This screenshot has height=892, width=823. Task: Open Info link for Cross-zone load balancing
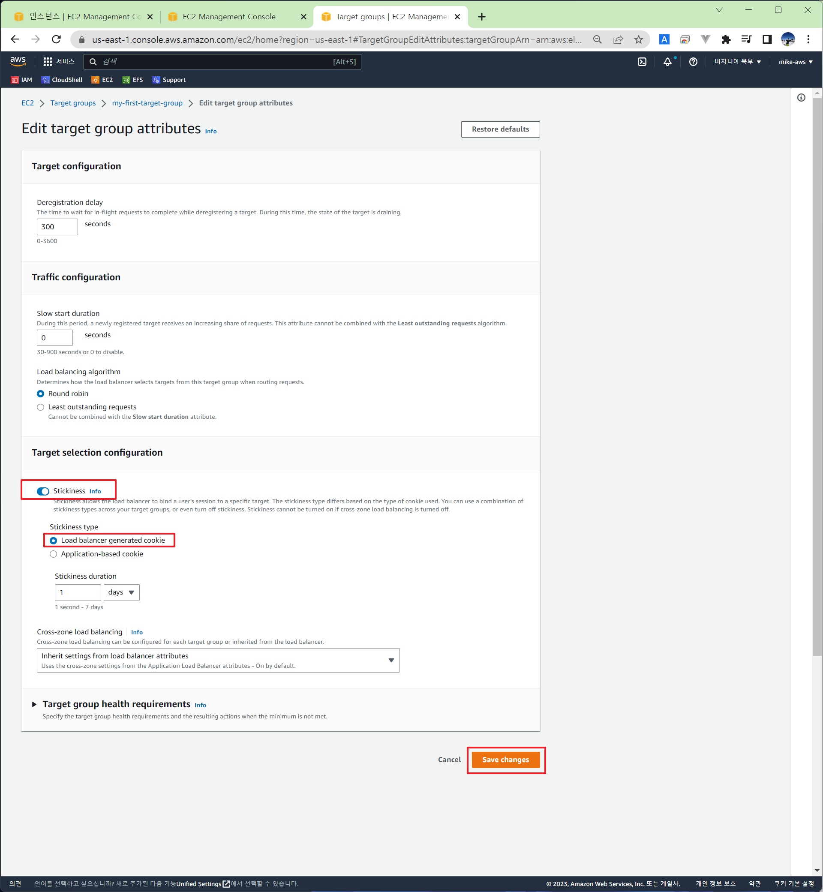coord(137,632)
